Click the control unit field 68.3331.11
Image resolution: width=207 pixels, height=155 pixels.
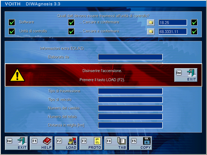tap(173, 32)
